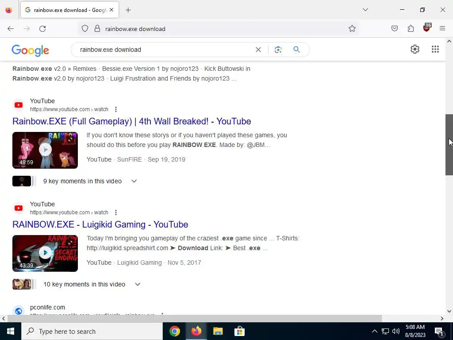Click the Type here to search box
The image size is (453, 340).
(x=92, y=331)
